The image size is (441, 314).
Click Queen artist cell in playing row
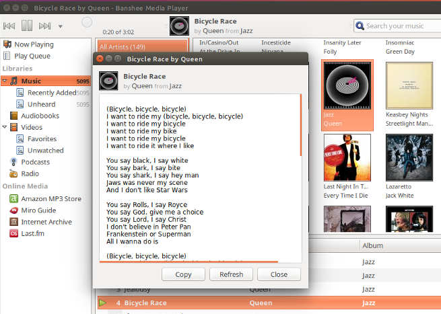pyautogui.click(x=261, y=303)
